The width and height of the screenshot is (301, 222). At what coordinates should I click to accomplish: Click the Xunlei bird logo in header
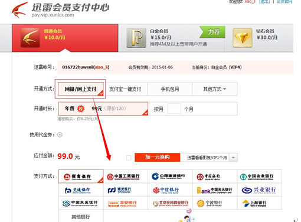pyautogui.click(x=19, y=10)
